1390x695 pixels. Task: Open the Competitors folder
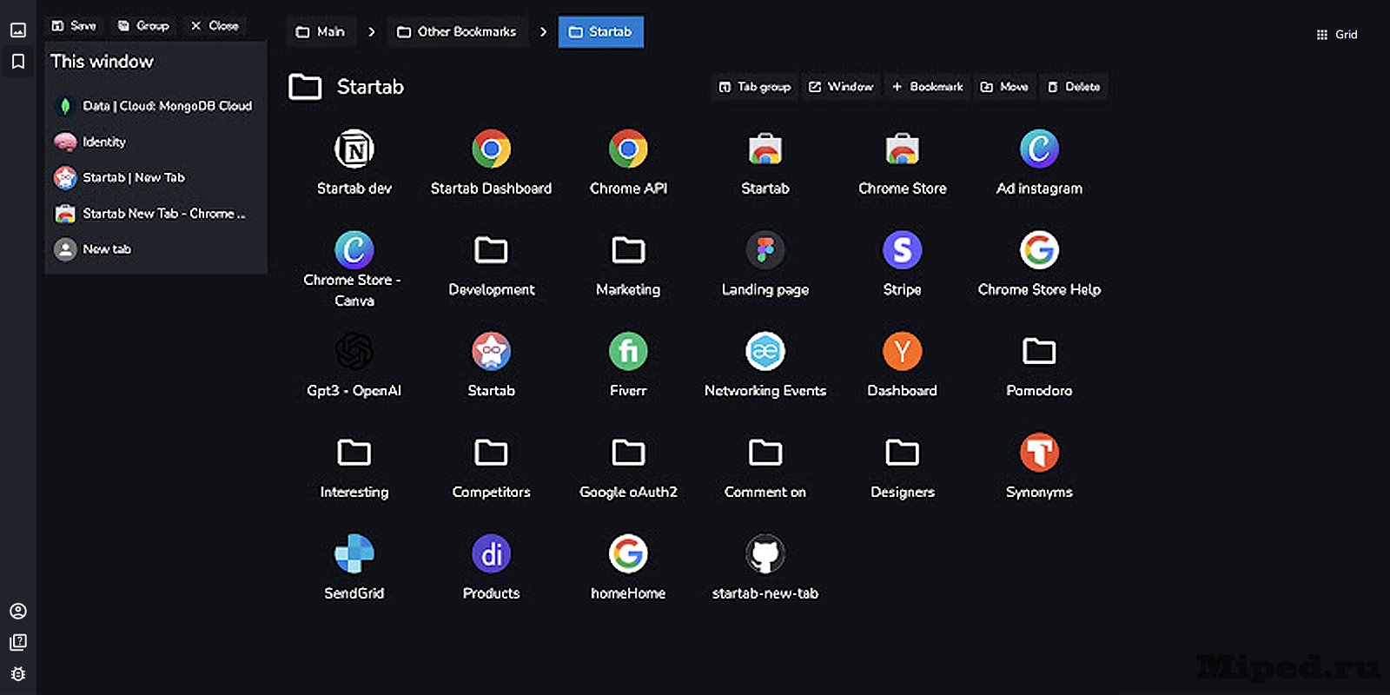coord(491,467)
